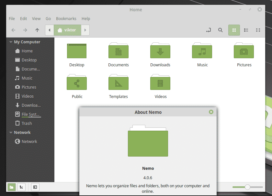Click the Nemo folder logo in About dialog
This screenshot has width=272, height=196.
148,141
